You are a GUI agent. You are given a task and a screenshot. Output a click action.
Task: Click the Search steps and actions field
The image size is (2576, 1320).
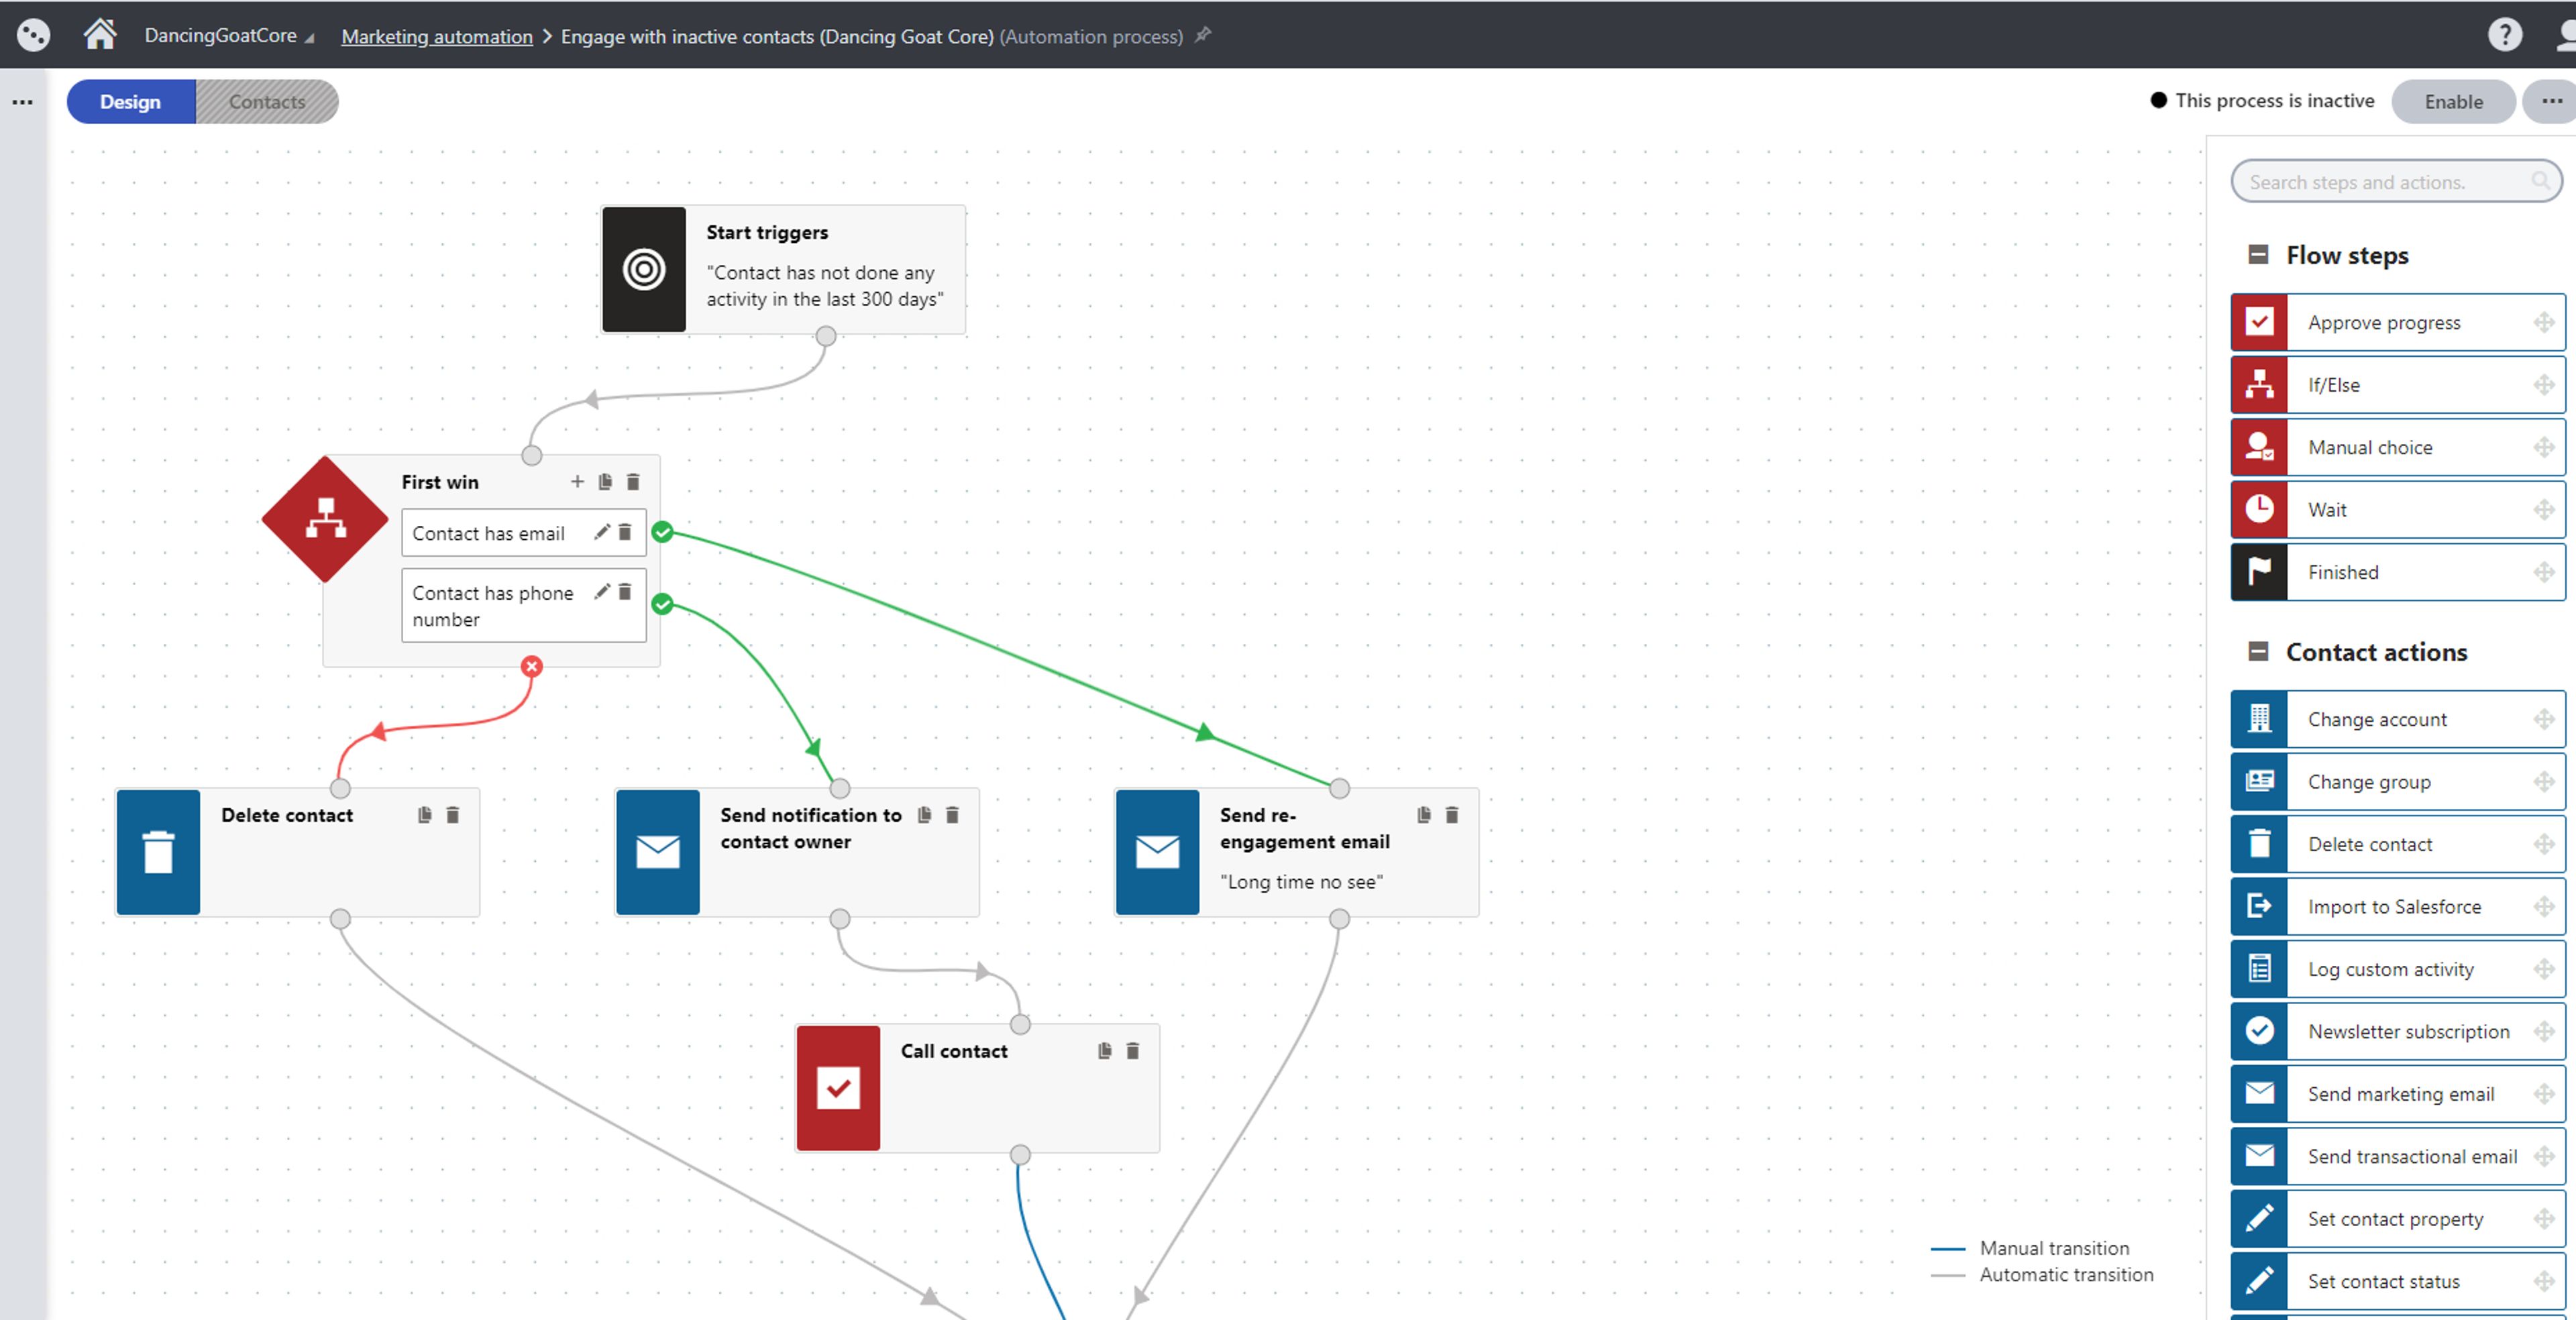point(2396,181)
